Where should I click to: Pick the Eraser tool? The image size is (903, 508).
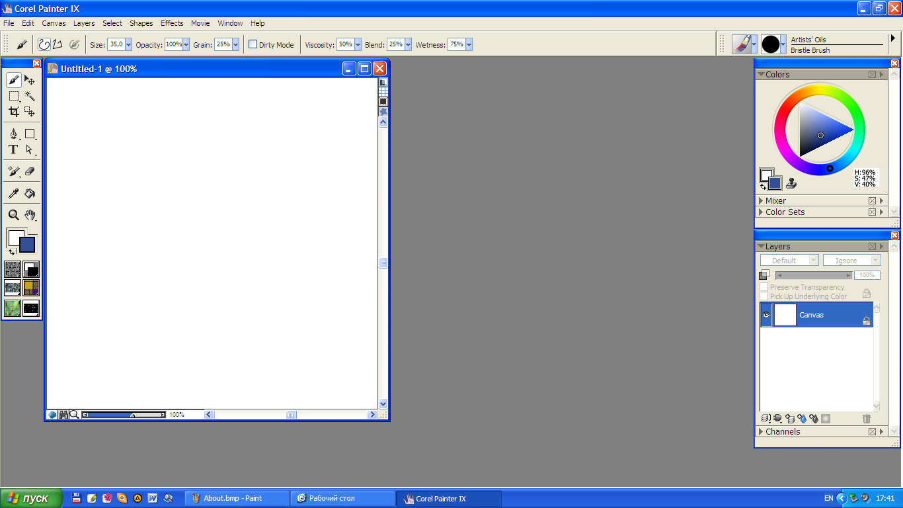pyautogui.click(x=30, y=171)
